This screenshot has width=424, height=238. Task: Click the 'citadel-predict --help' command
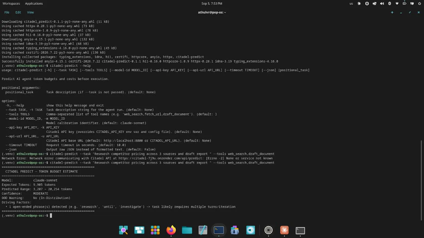click(x=70, y=66)
